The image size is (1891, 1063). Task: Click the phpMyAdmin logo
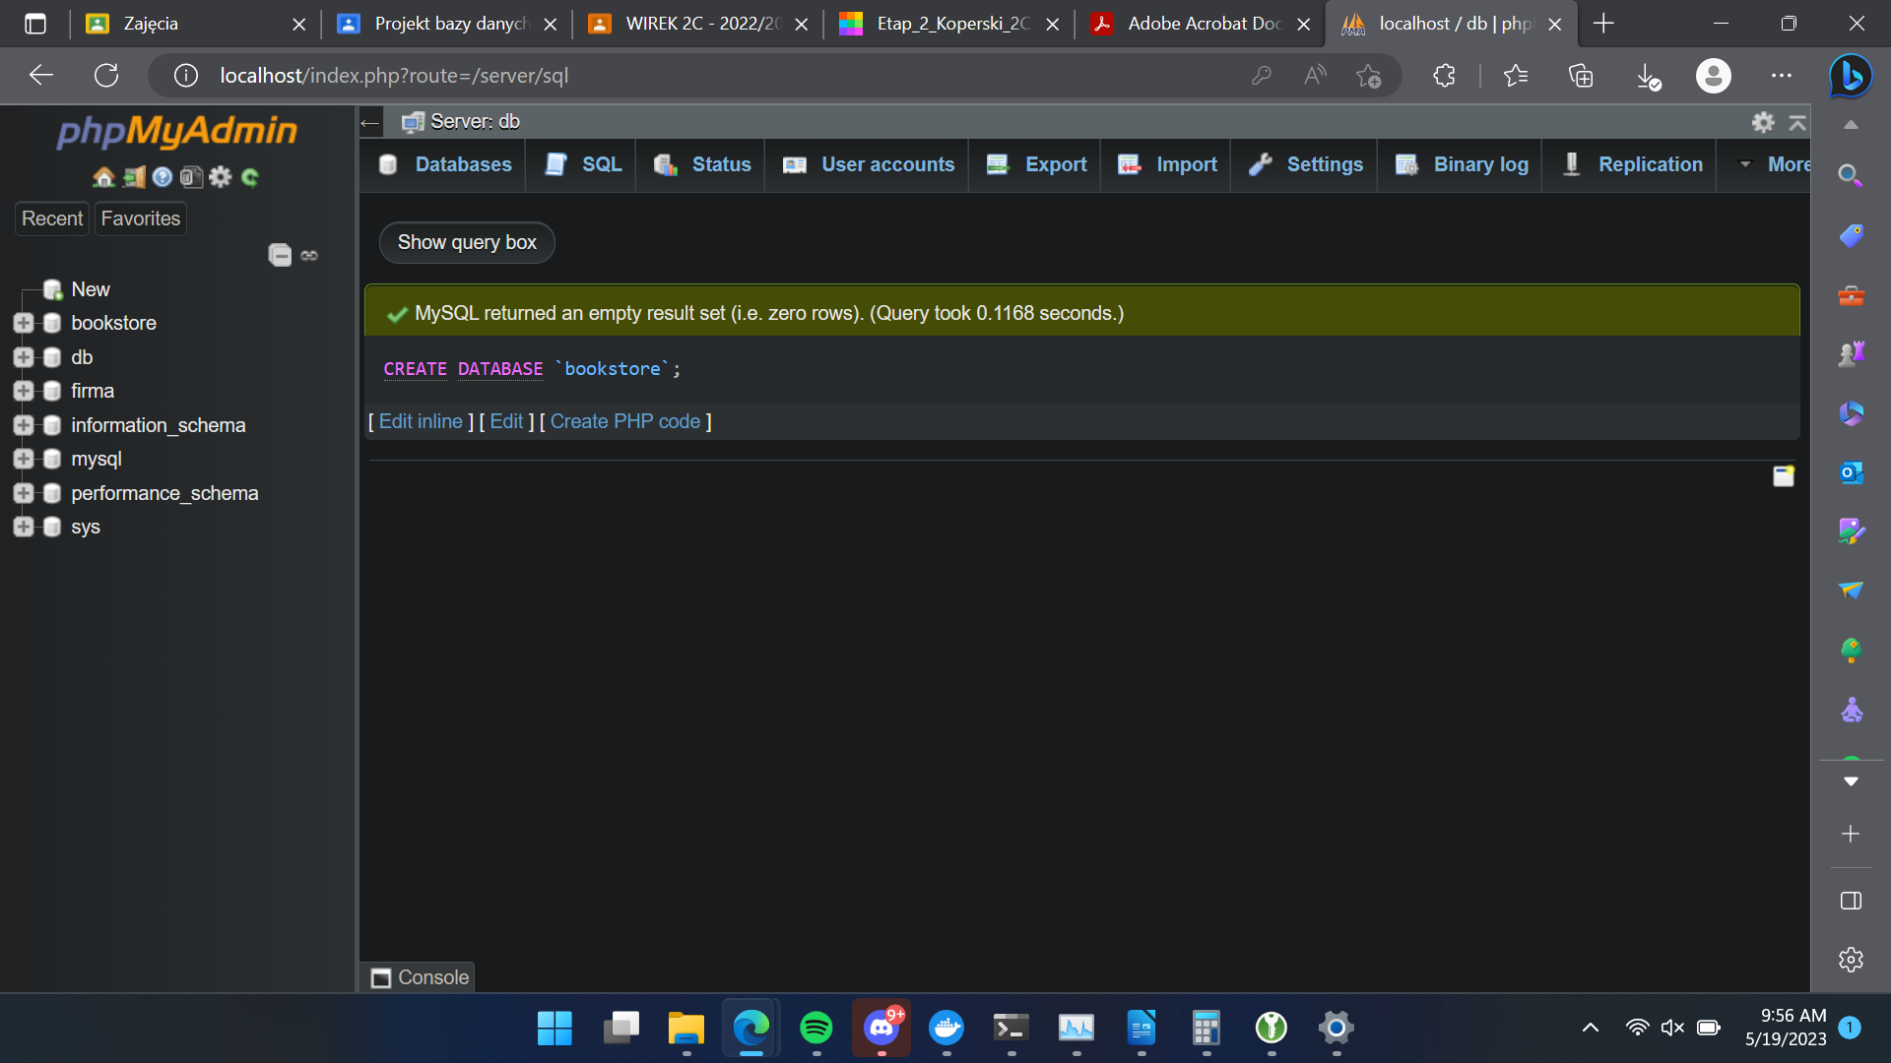click(177, 132)
